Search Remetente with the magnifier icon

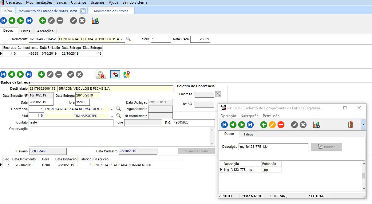(x=129, y=39)
